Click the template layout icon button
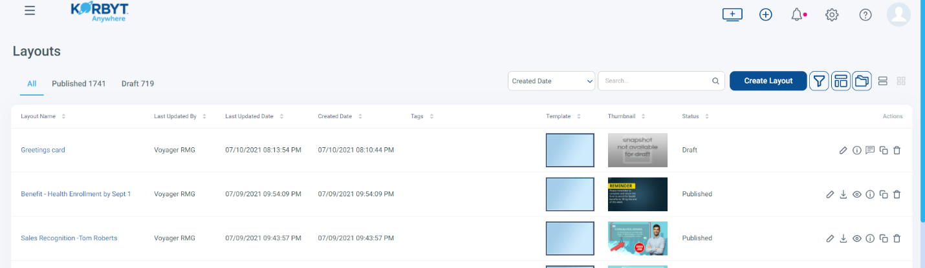Screen dimensions: 925x268 [x=840, y=81]
